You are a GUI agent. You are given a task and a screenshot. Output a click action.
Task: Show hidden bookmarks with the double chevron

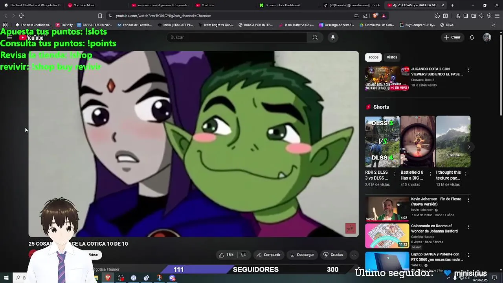(x=494, y=25)
